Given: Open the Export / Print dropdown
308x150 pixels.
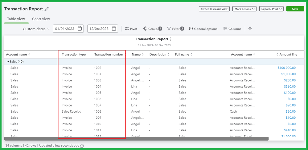Looking at the screenshot, I should [271, 9].
